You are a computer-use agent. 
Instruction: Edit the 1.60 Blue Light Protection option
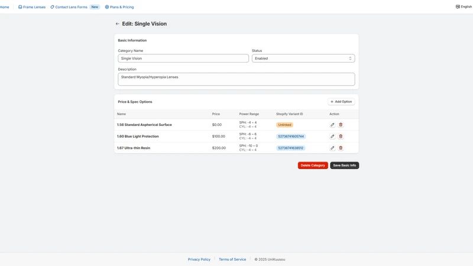coord(332,137)
